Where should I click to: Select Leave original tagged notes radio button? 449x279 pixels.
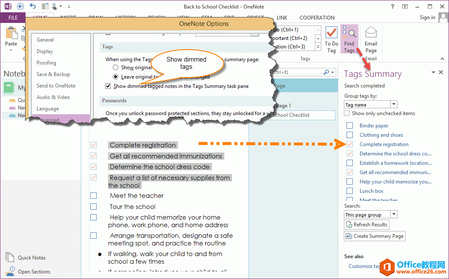tap(115, 76)
